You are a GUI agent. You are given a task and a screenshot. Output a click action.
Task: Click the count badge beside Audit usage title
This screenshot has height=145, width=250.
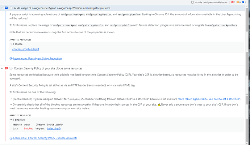click(x=11, y=8)
